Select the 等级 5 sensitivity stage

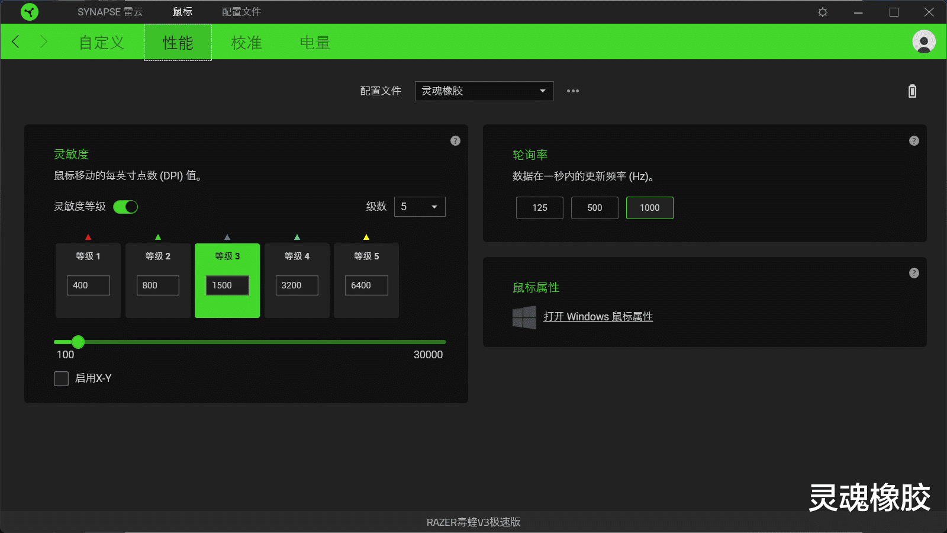coord(366,281)
